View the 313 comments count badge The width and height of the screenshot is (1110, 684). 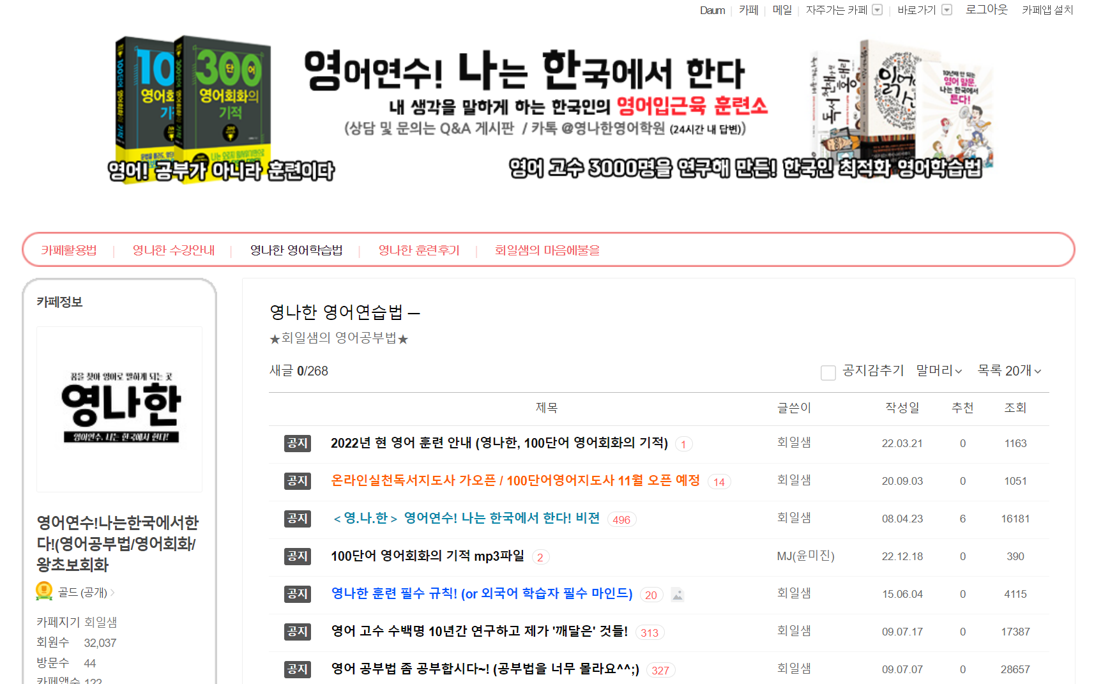650,633
